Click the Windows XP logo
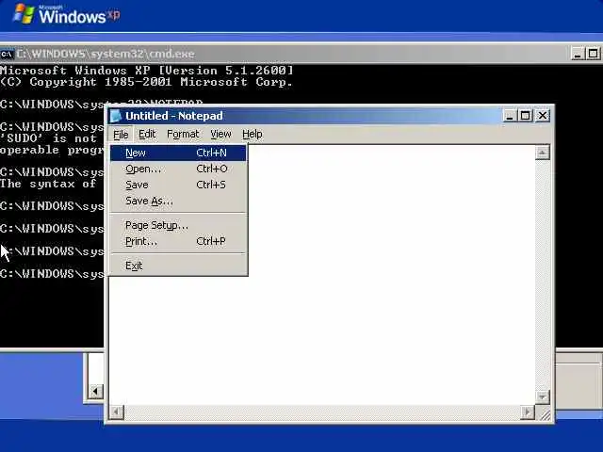The height and width of the screenshot is (452, 603). coord(67,15)
